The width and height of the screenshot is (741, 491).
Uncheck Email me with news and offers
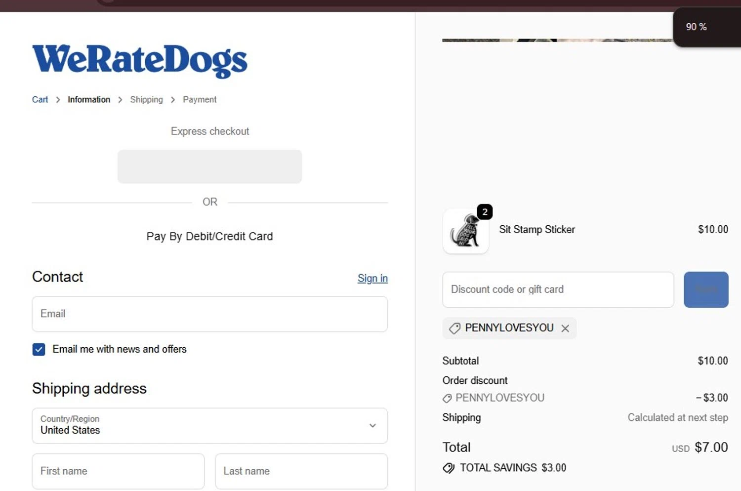[x=39, y=349]
